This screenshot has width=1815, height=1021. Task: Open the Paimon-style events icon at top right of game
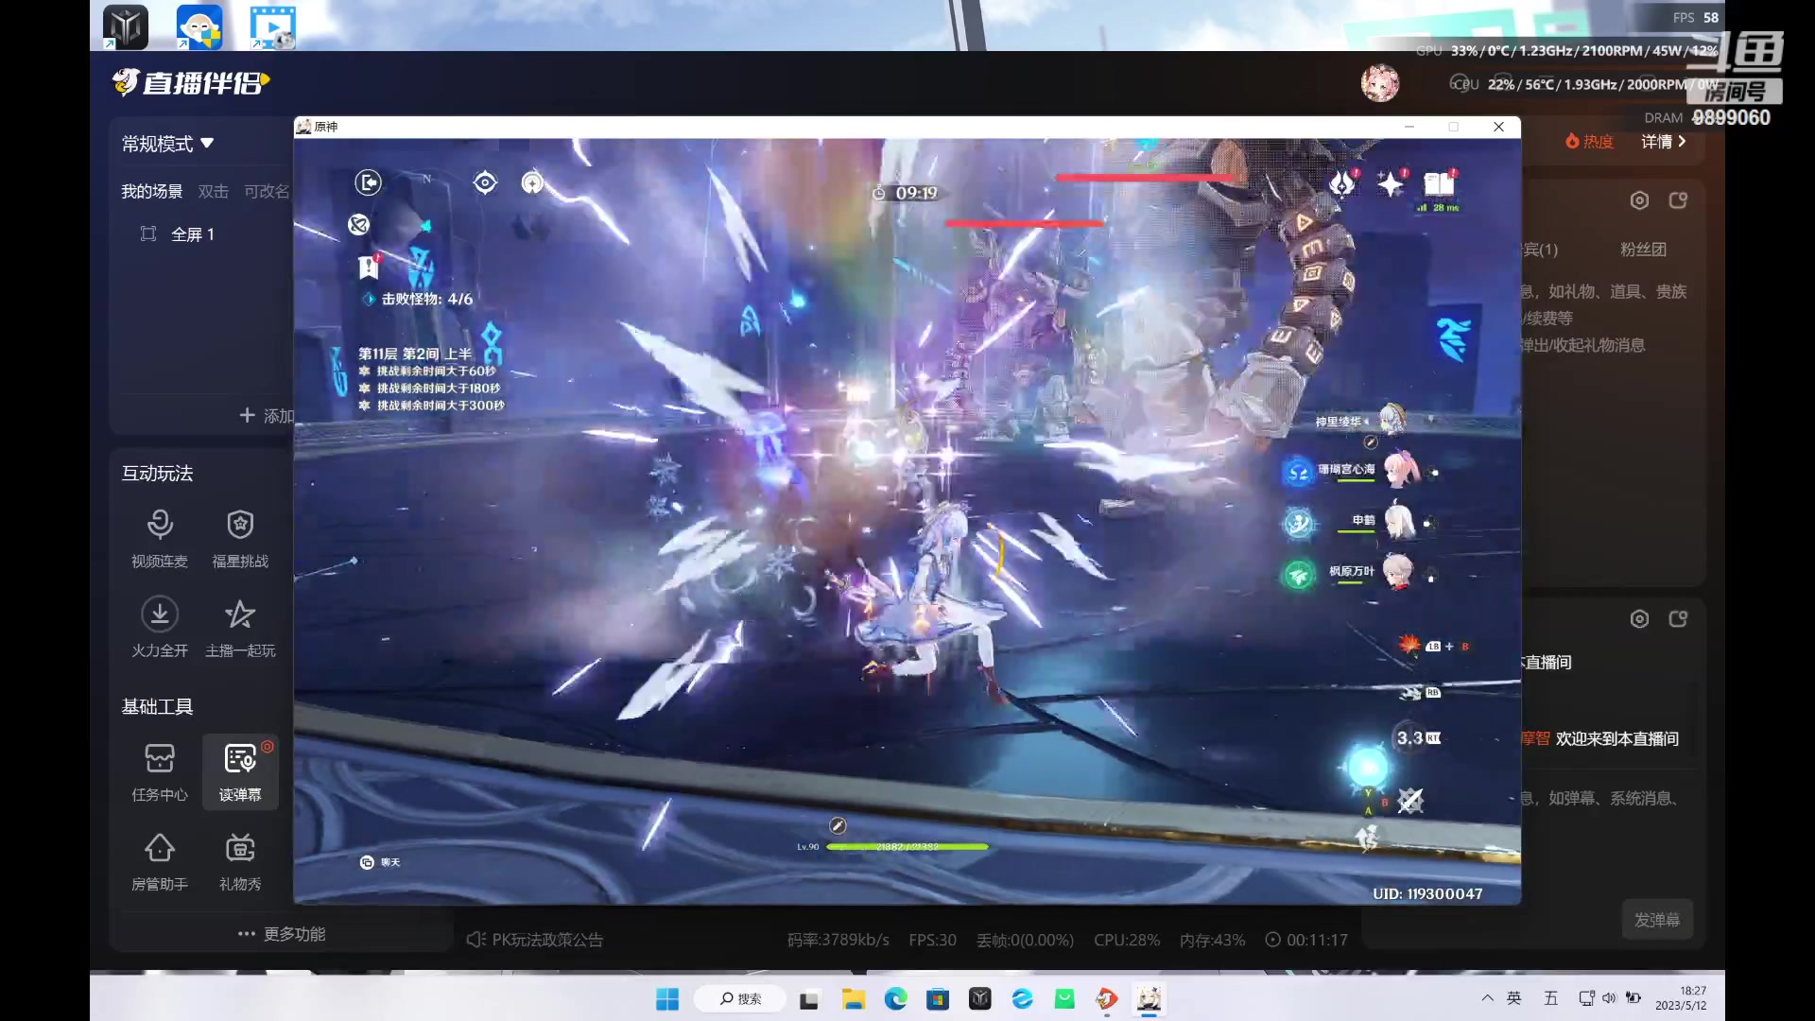tap(1342, 183)
